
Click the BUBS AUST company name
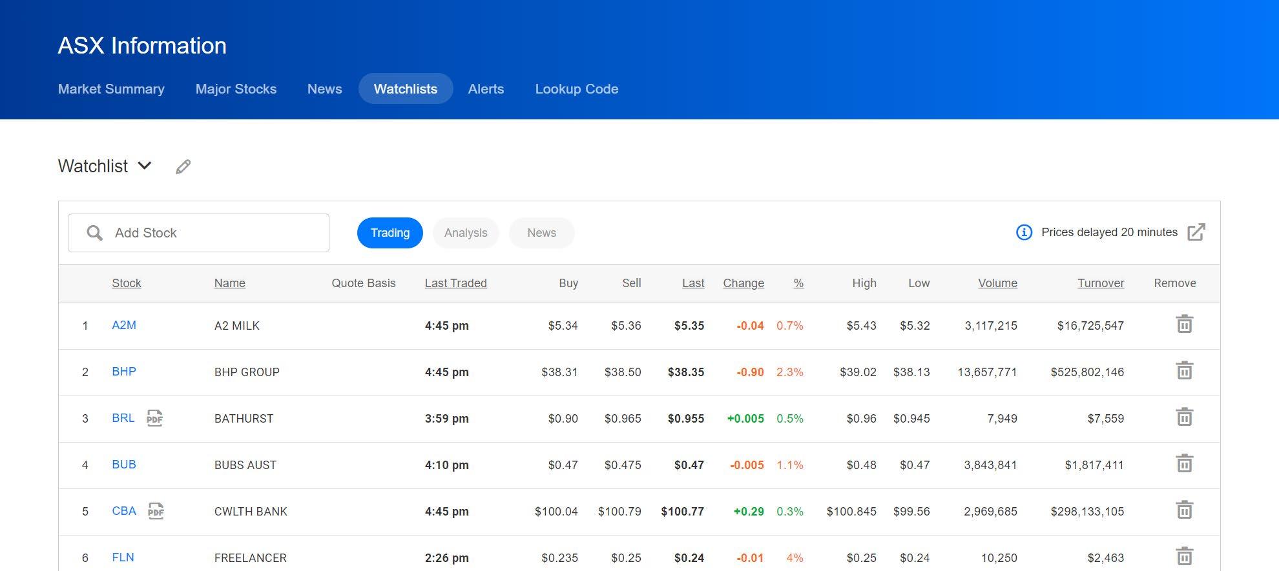[x=245, y=465]
